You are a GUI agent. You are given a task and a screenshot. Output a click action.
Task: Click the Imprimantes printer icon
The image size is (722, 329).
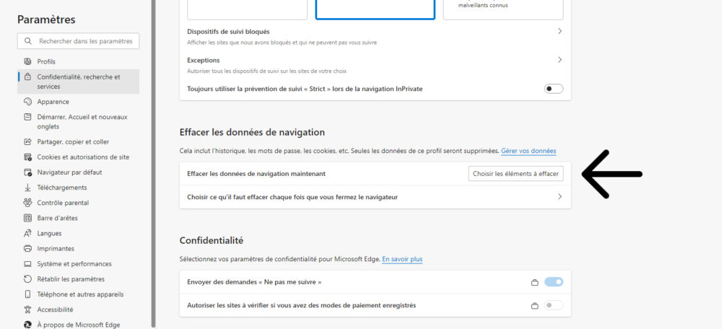point(27,248)
